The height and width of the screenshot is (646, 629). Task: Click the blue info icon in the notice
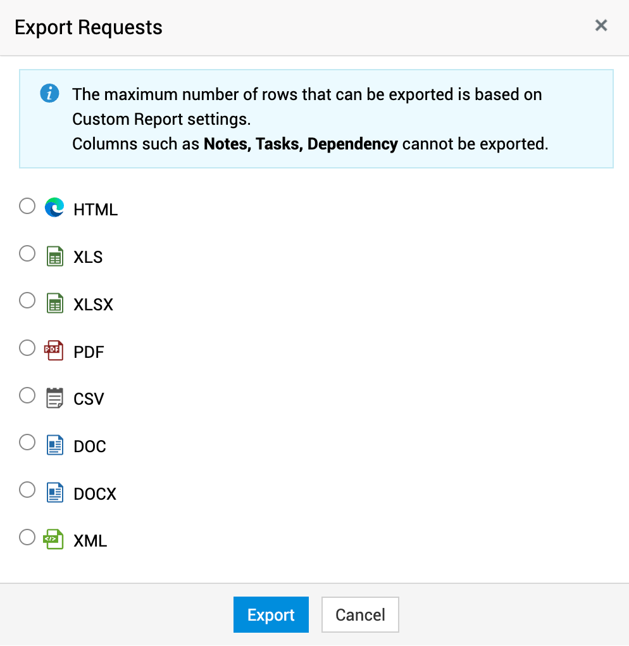(49, 94)
